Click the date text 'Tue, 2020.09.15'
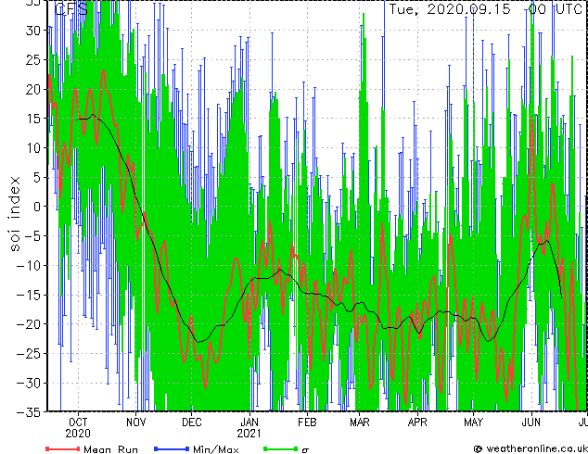The image size is (588, 454). click(450, 9)
